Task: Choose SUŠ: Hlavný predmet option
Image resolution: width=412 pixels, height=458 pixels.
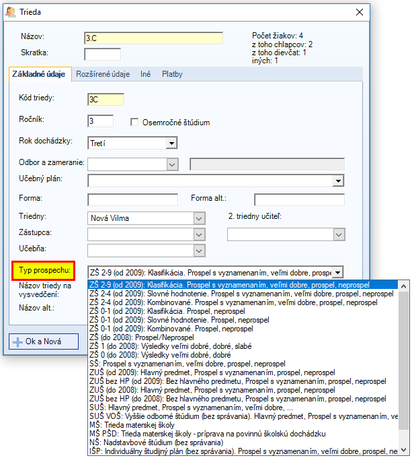Action: (x=243, y=407)
